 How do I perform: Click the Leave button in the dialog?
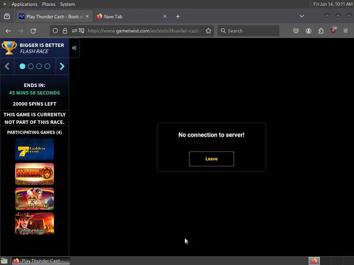211,159
